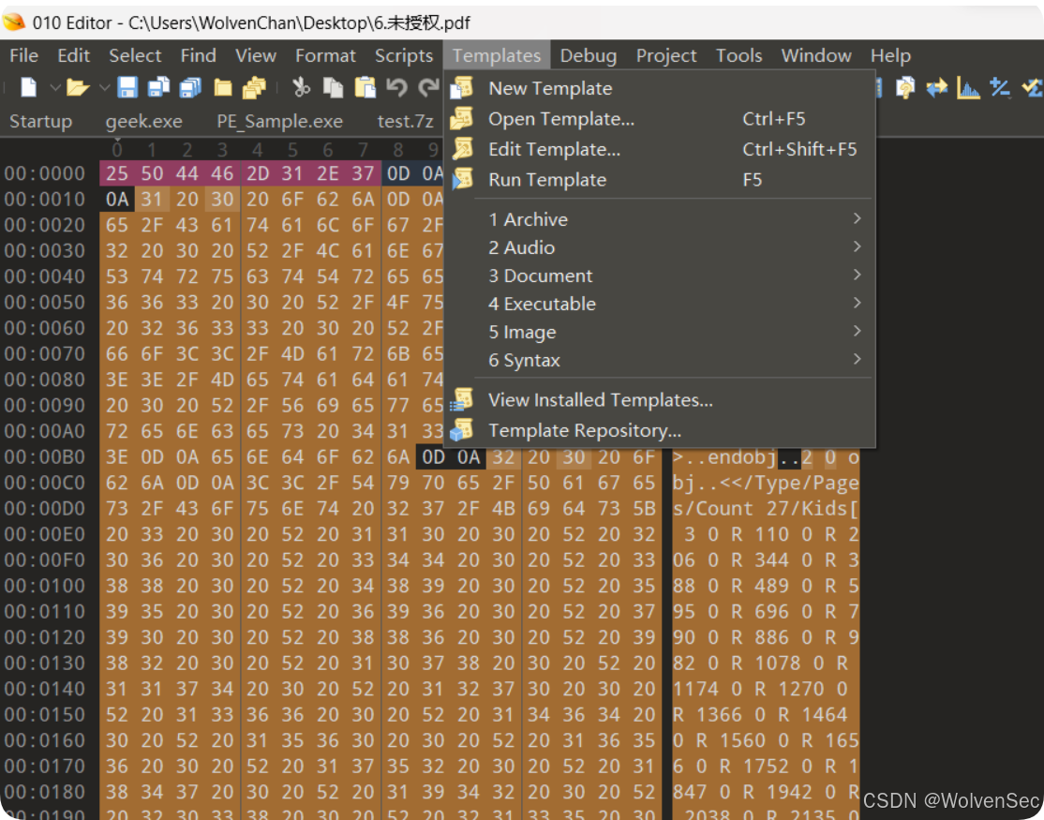The width and height of the screenshot is (1044, 820).
Task: Open the Histogram chart icon
Action: pos(968,87)
